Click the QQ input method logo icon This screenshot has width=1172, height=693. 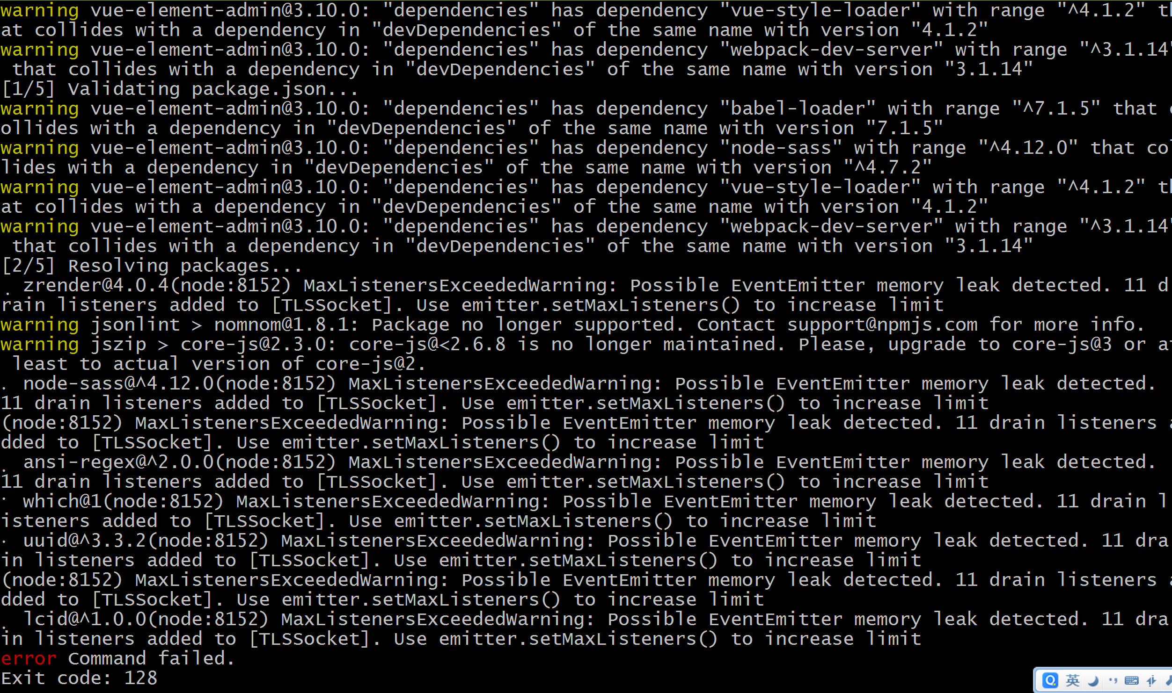click(x=1050, y=680)
